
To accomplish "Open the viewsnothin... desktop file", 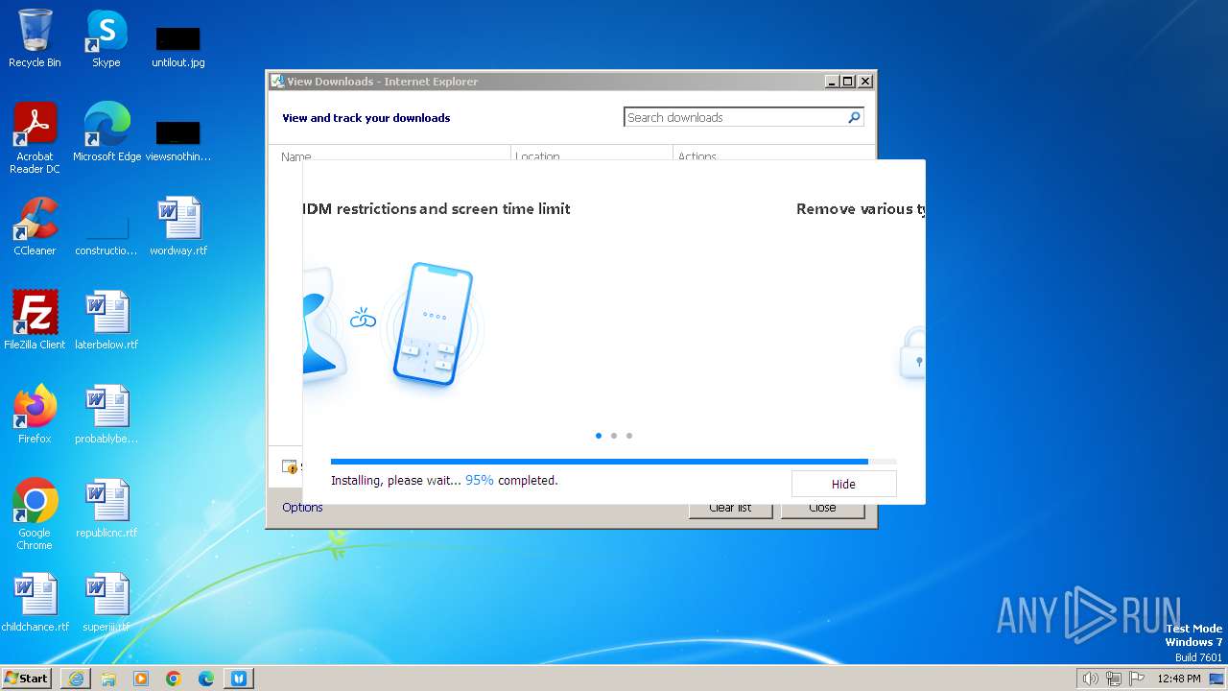I will click(178, 140).
